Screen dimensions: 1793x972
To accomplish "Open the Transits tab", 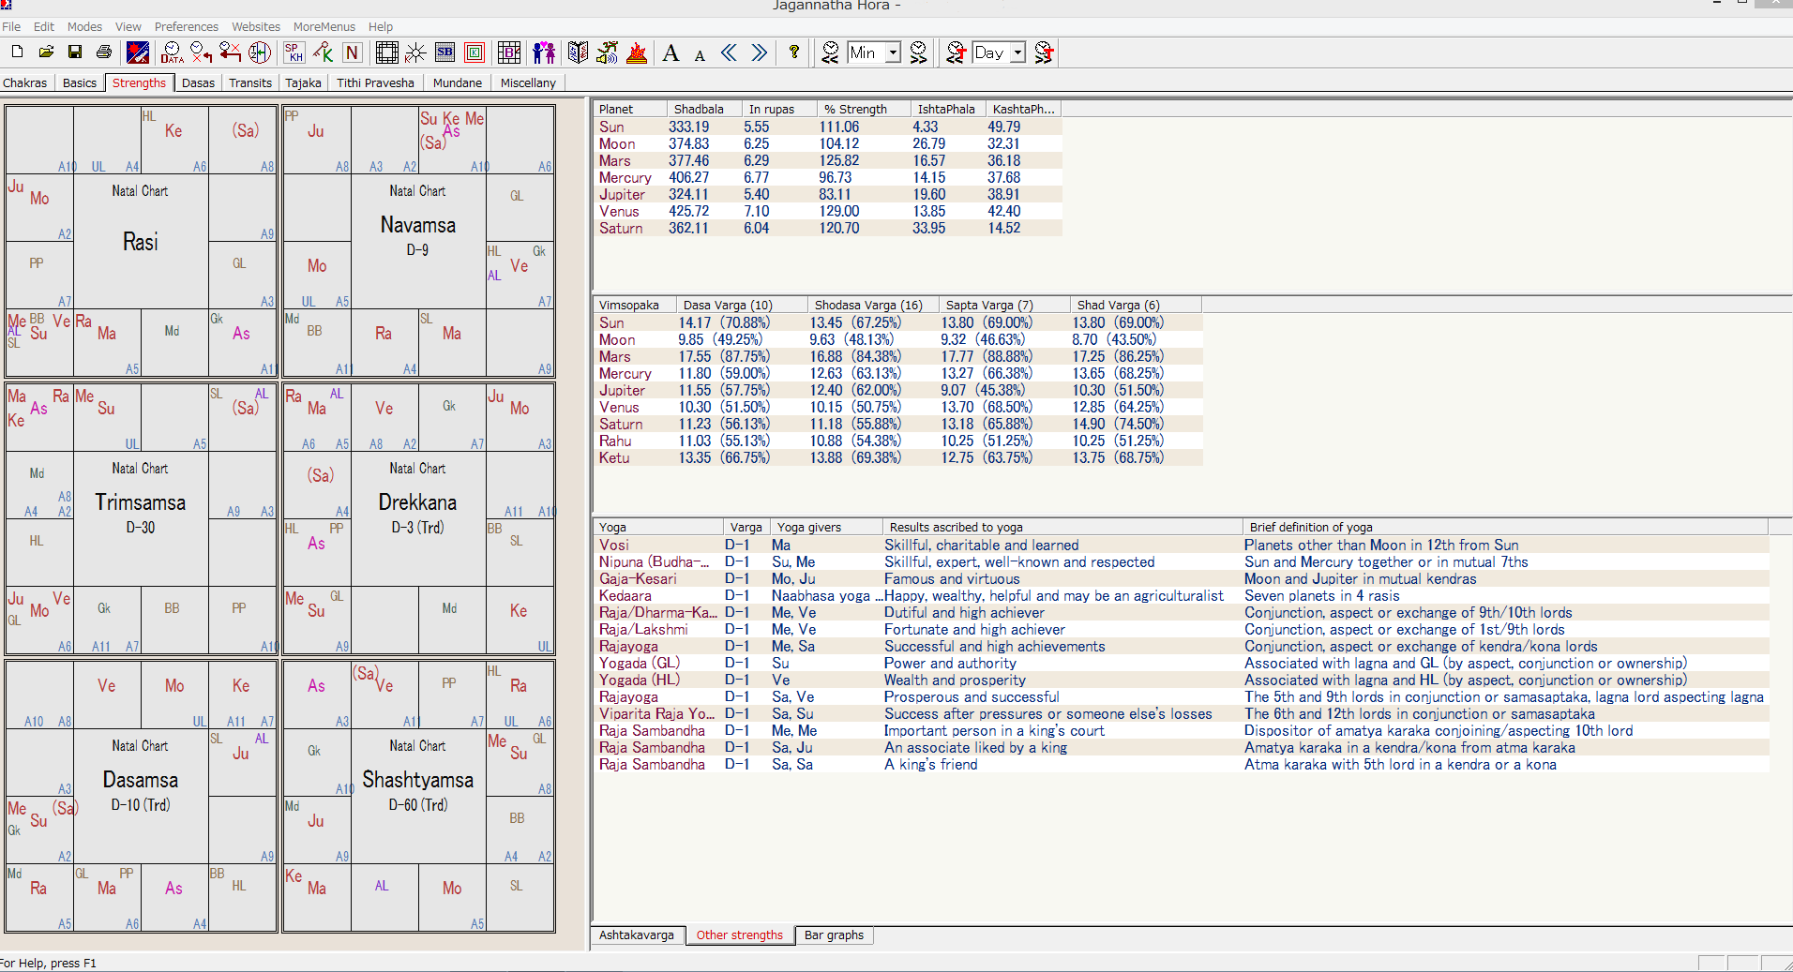I will [x=250, y=82].
